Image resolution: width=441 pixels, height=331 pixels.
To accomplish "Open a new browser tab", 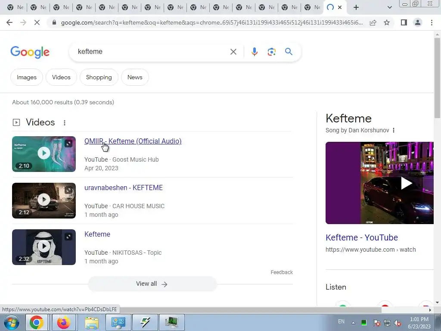I will click(356, 7).
